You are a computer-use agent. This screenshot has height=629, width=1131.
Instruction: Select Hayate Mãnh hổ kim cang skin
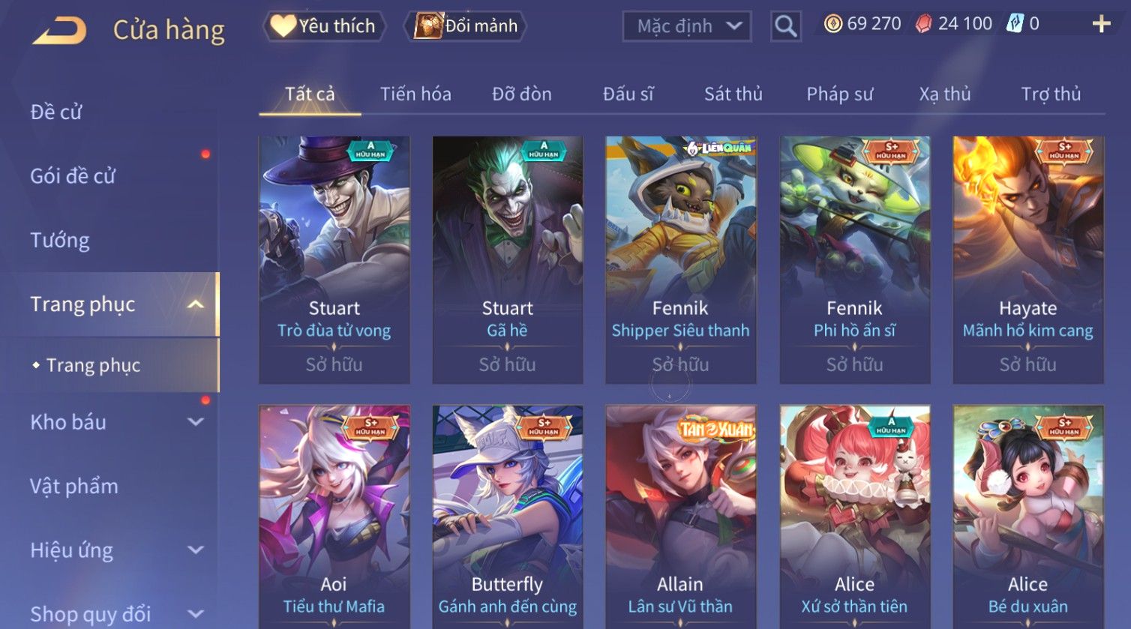point(1028,260)
